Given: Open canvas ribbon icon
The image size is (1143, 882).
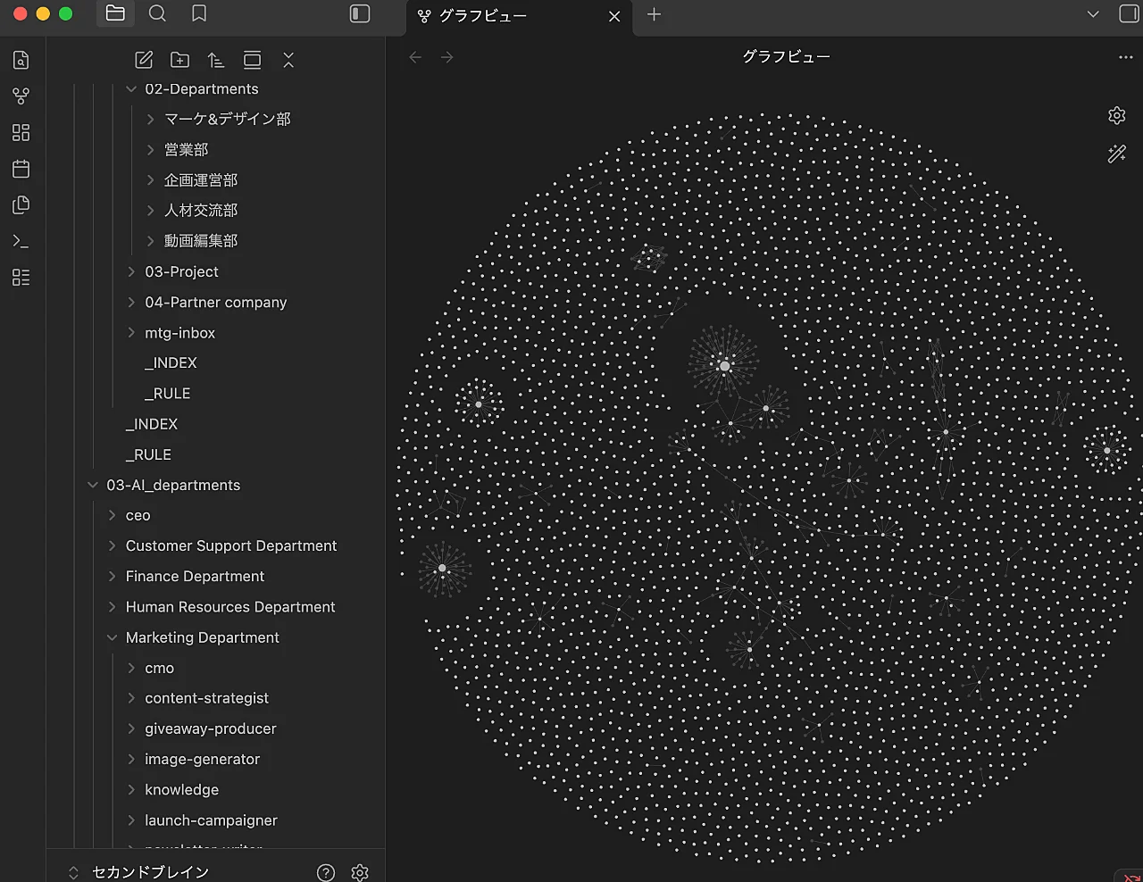Looking at the screenshot, I should [21, 132].
